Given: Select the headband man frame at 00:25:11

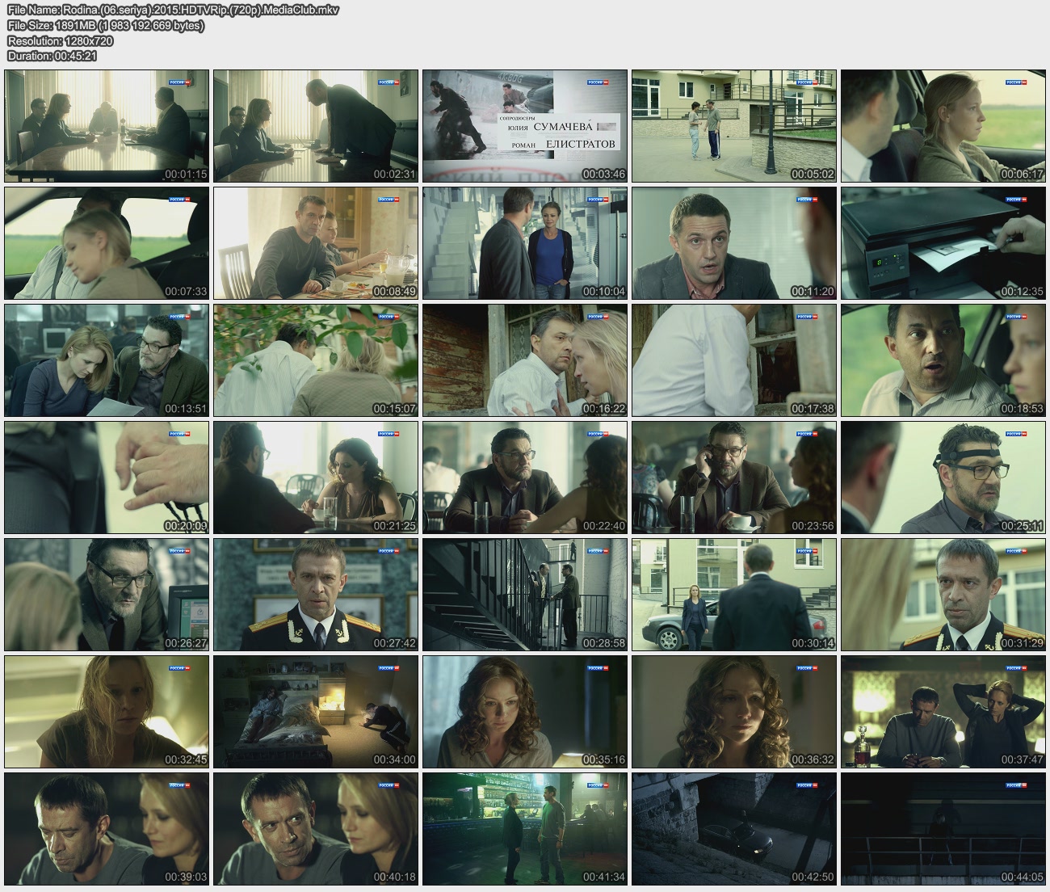Looking at the screenshot, I should coord(943,478).
